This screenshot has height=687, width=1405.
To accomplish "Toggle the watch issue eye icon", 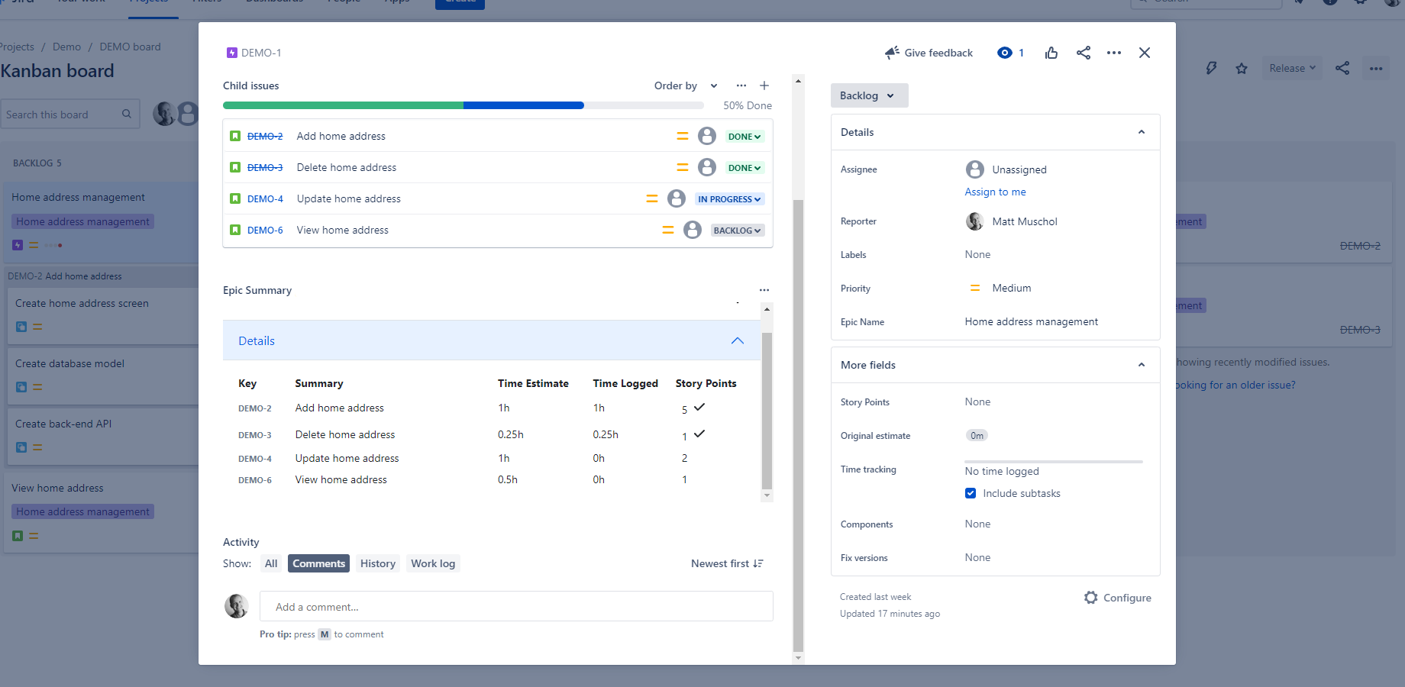I will [x=1005, y=53].
